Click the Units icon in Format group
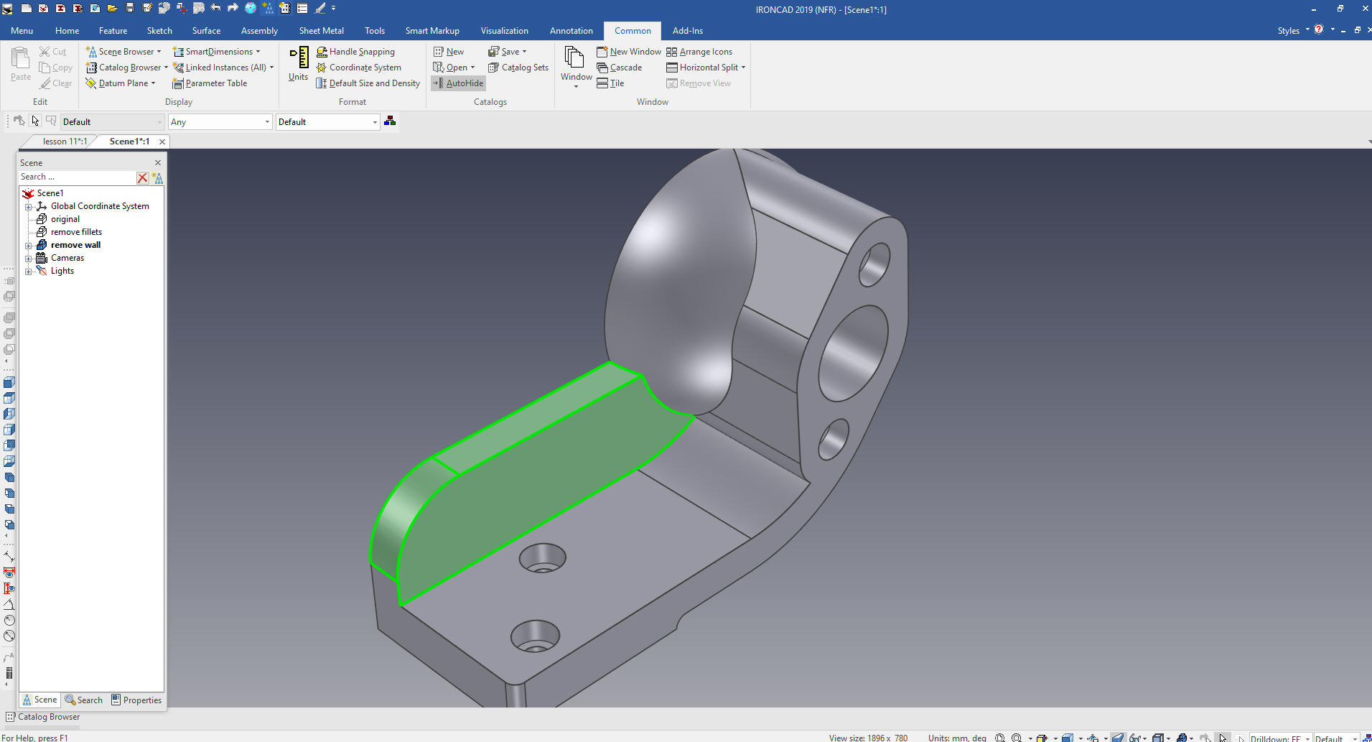Image resolution: width=1372 pixels, height=742 pixels. [x=298, y=63]
